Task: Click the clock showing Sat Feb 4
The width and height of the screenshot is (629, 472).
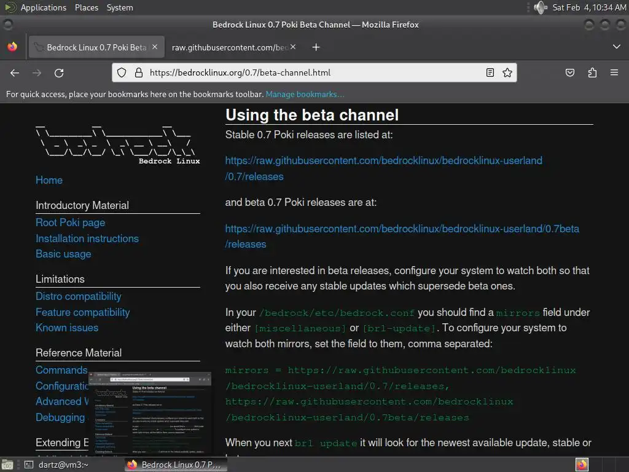Action: coord(589,7)
